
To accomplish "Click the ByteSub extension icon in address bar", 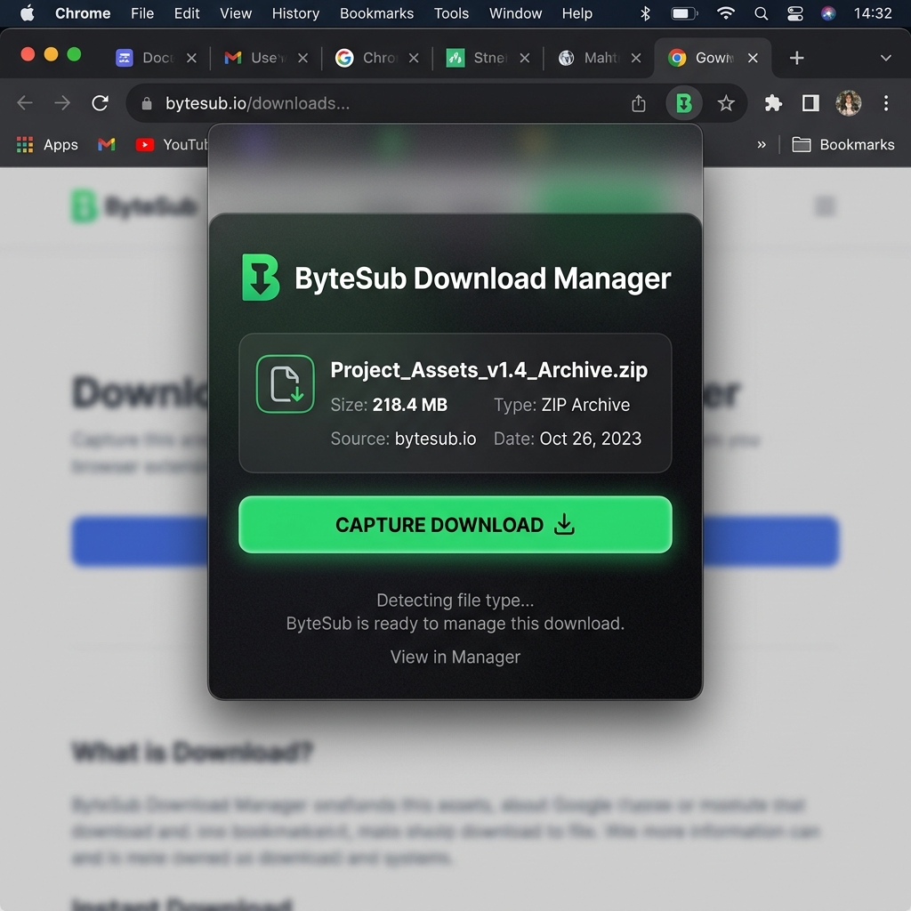I will pos(684,103).
